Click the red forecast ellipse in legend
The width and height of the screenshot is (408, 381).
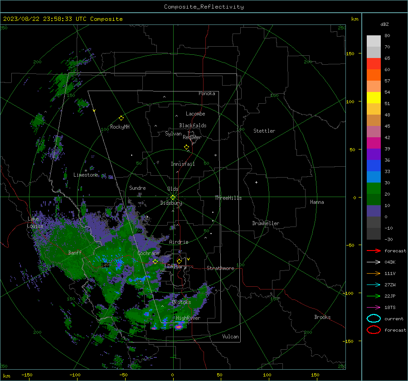374,330
